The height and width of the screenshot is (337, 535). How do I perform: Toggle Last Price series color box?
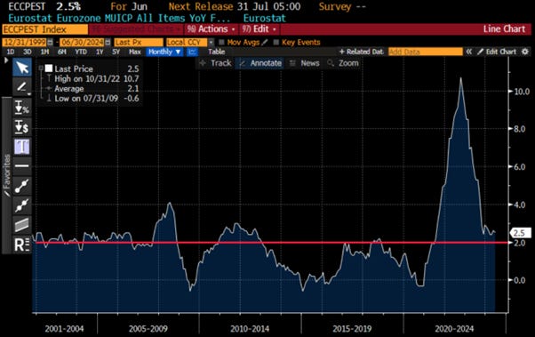pyautogui.click(x=49, y=68)
